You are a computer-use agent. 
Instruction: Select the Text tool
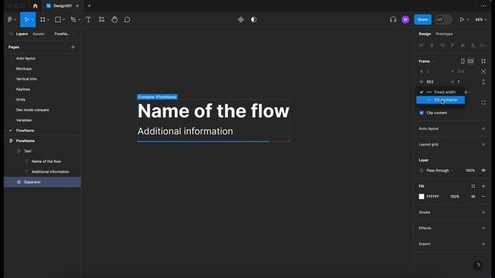click(x=88, y=19)
